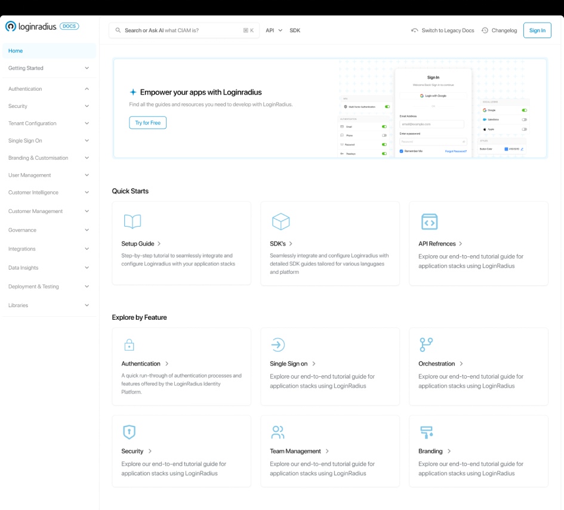Screen dimensions: 564x510
Task: Click the sparkle icon beside Empower heading
Action: (132, 92)
